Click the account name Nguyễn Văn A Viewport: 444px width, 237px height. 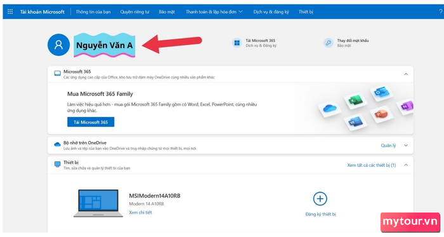104,46
